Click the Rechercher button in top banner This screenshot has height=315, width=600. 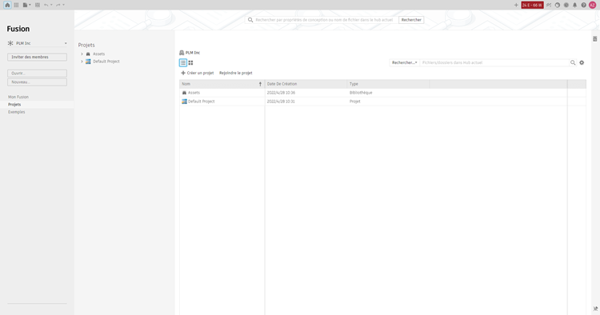tap(411, 20)
